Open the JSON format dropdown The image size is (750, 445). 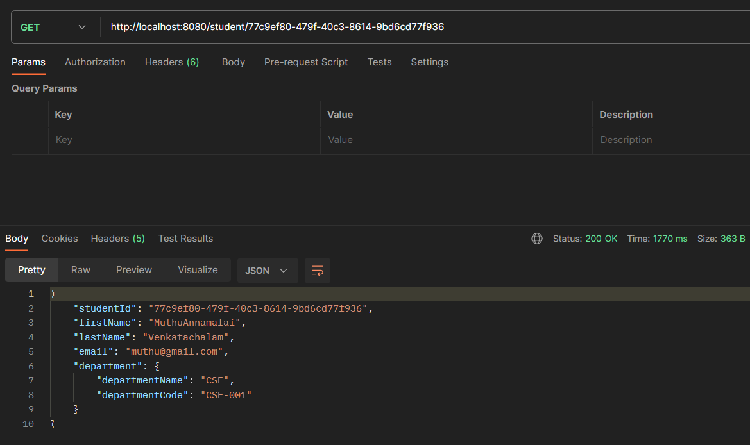[268, 271]
